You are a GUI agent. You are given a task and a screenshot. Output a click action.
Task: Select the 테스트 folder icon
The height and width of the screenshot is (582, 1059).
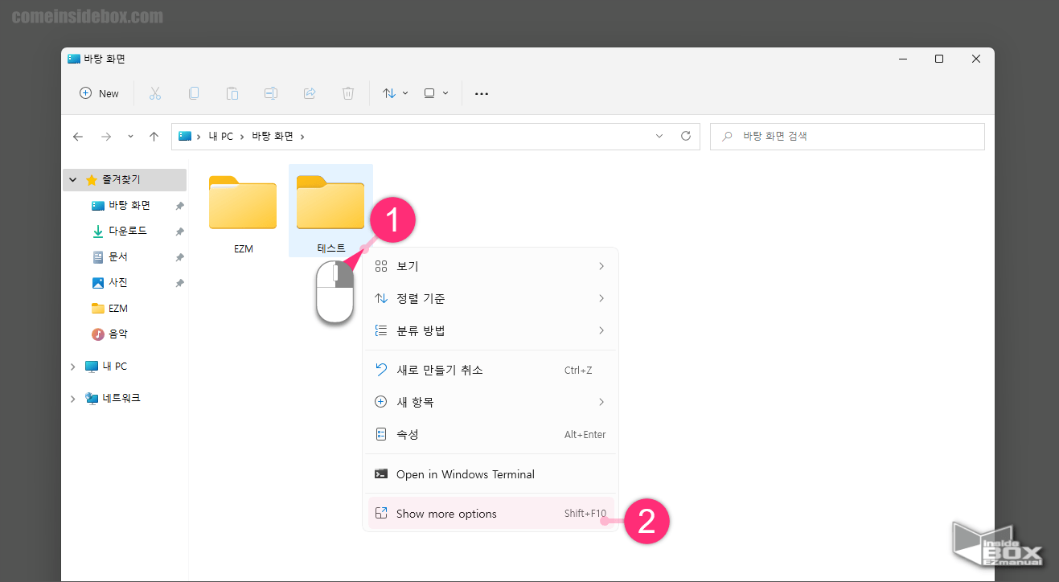point(330,203)
